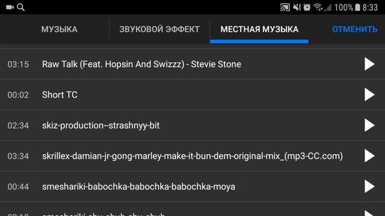This screenshot has width=385, height=216.
Task: Play smeshariki-babochka track preview
Action: (x=369, y=187)
